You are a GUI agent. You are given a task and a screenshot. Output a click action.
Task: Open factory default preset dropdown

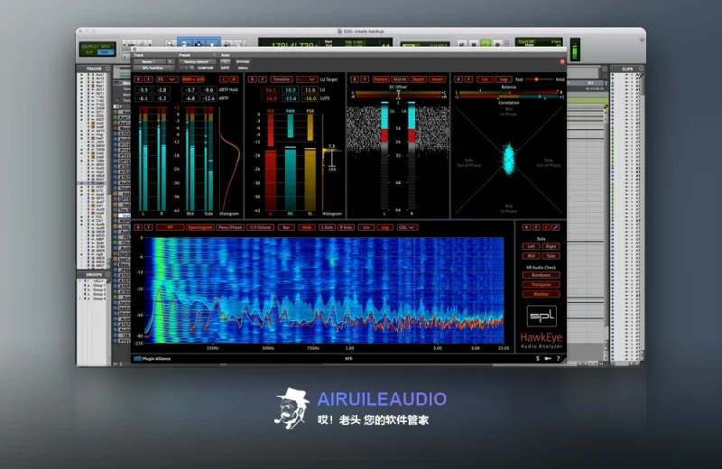click(x=197, y=61)
